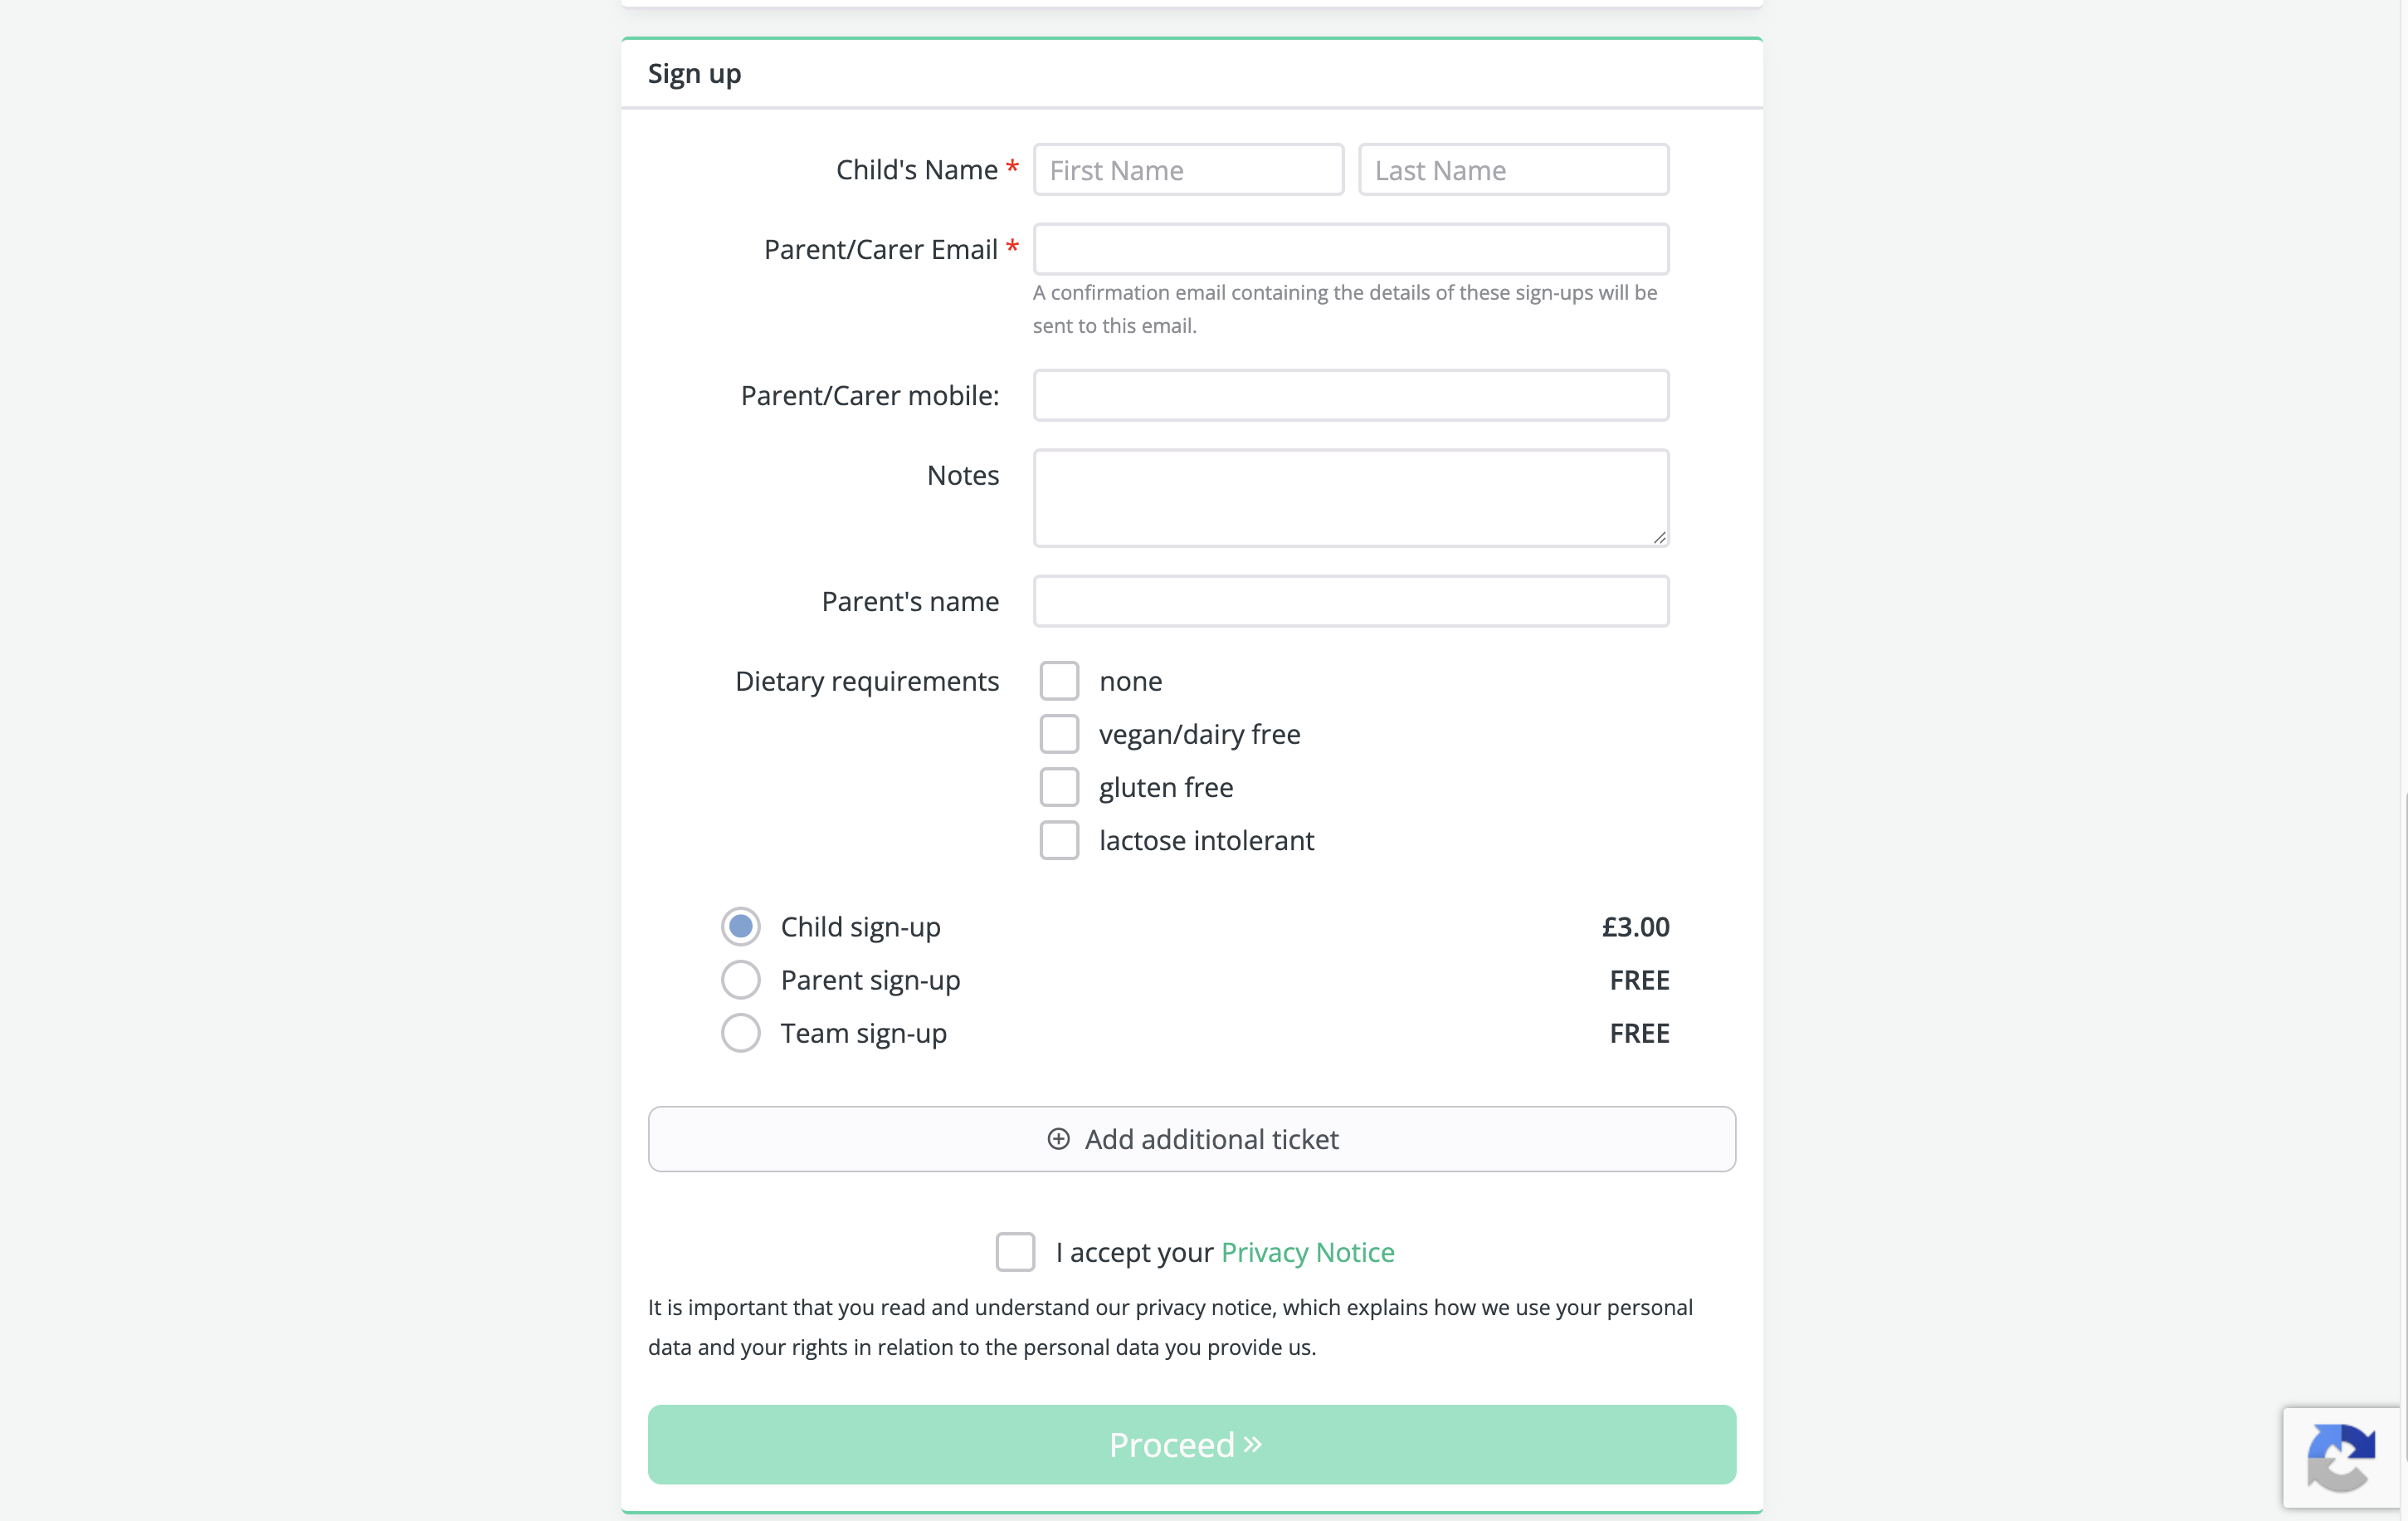This screenshot has width=2408, height=1521.
Task: Click inside the Notes text area
Action: coord(1351,497)
